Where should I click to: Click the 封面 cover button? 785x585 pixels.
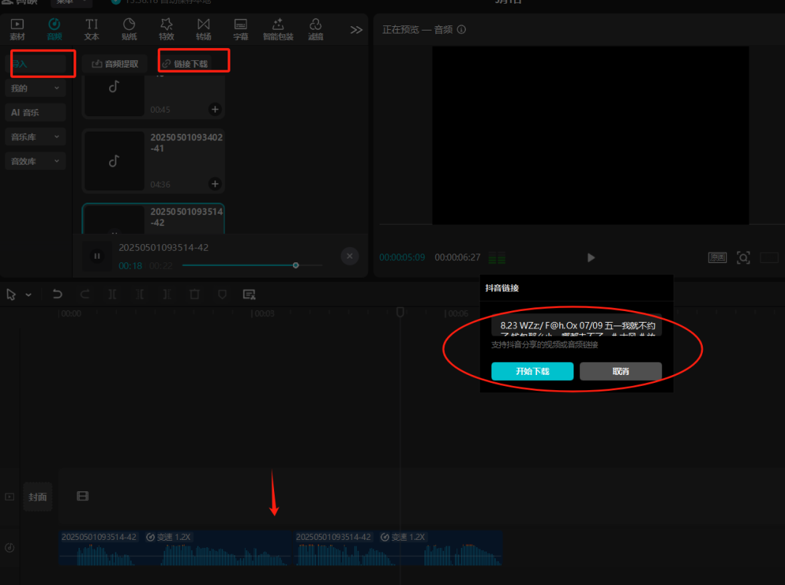pyautogui.click(x=38, y=496)
